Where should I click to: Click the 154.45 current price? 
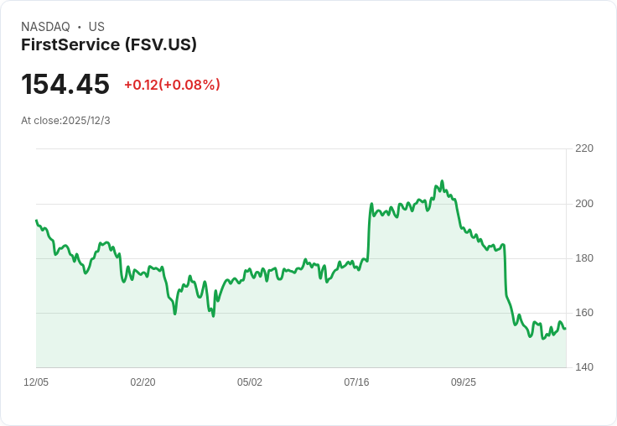point(65,85)
